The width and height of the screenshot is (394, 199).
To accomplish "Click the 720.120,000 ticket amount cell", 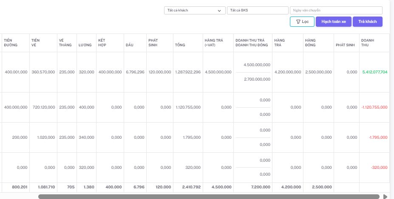I will [x=43, y=107].
